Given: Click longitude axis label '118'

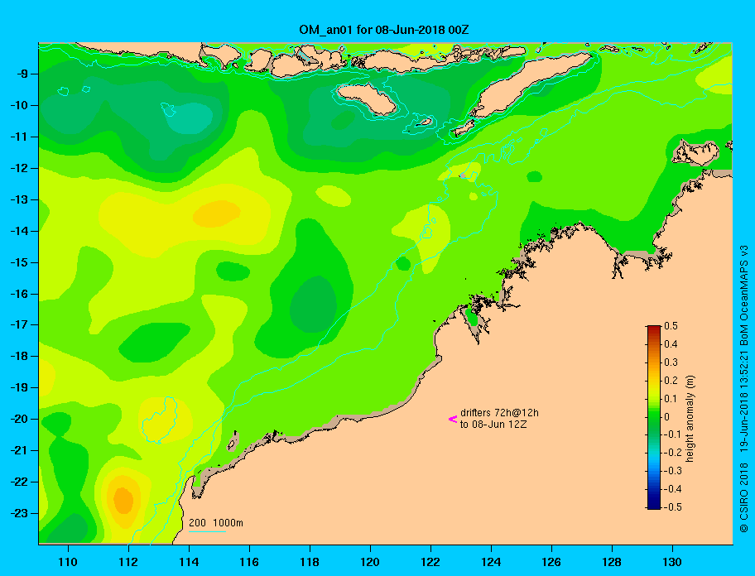Looking at the screenshot, I should coord(310,562).
